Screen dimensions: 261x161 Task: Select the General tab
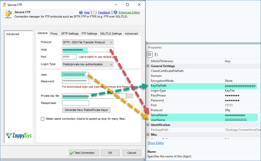pos(42,33)
